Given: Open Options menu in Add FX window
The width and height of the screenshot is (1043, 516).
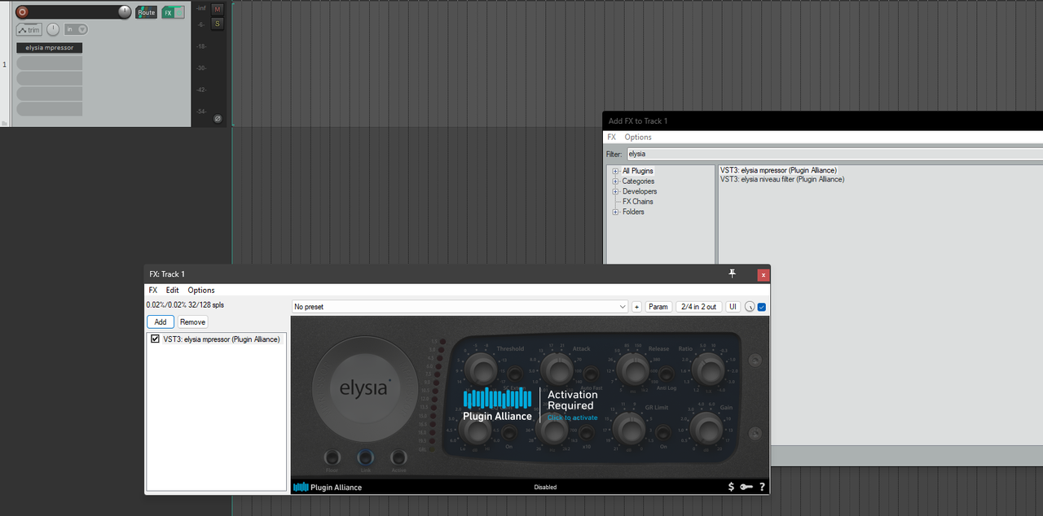Looking at the screenshot, I should [638, 137].
